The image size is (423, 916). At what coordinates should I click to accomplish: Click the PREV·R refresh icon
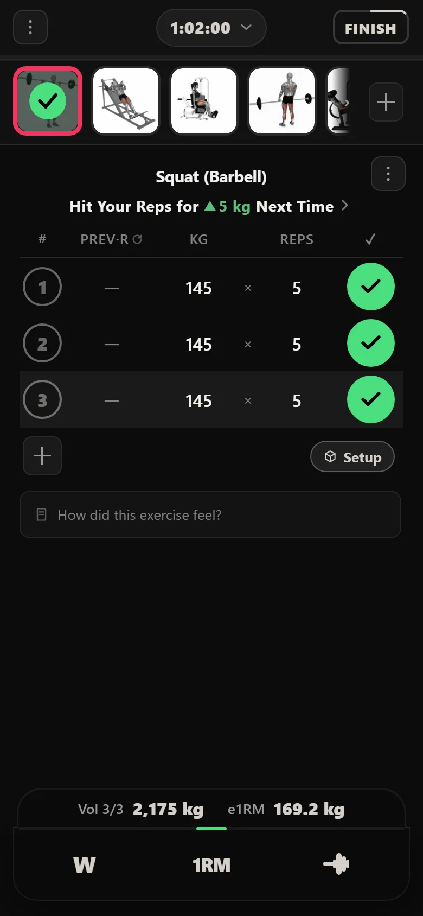point(137,239)
